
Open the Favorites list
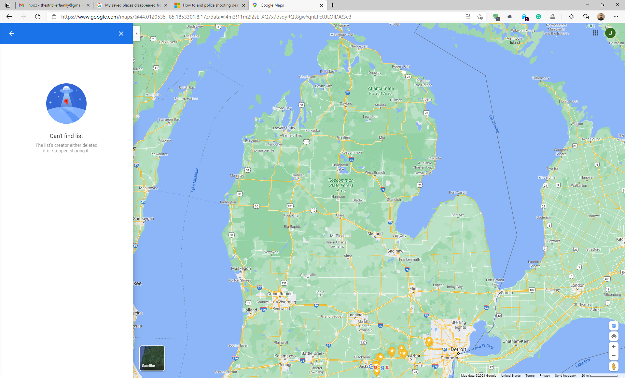point(572,17)
